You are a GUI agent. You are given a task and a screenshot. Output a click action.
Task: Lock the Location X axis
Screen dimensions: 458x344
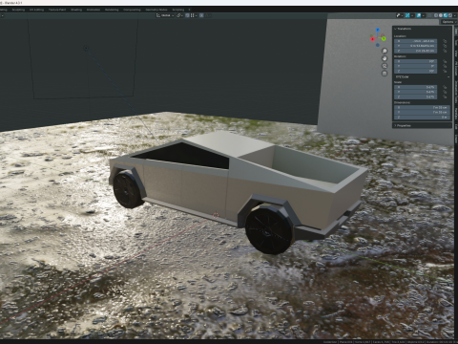point(445,41)
